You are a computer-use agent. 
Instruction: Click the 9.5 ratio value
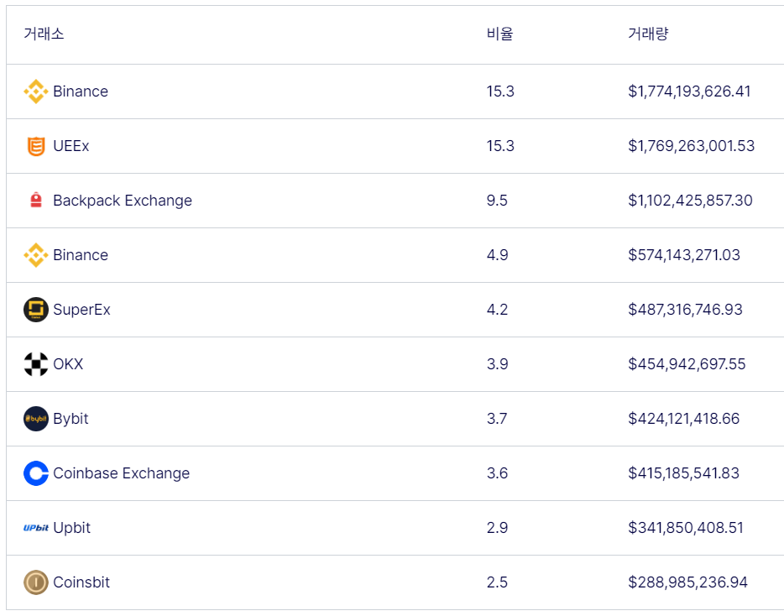pos(497,201)
